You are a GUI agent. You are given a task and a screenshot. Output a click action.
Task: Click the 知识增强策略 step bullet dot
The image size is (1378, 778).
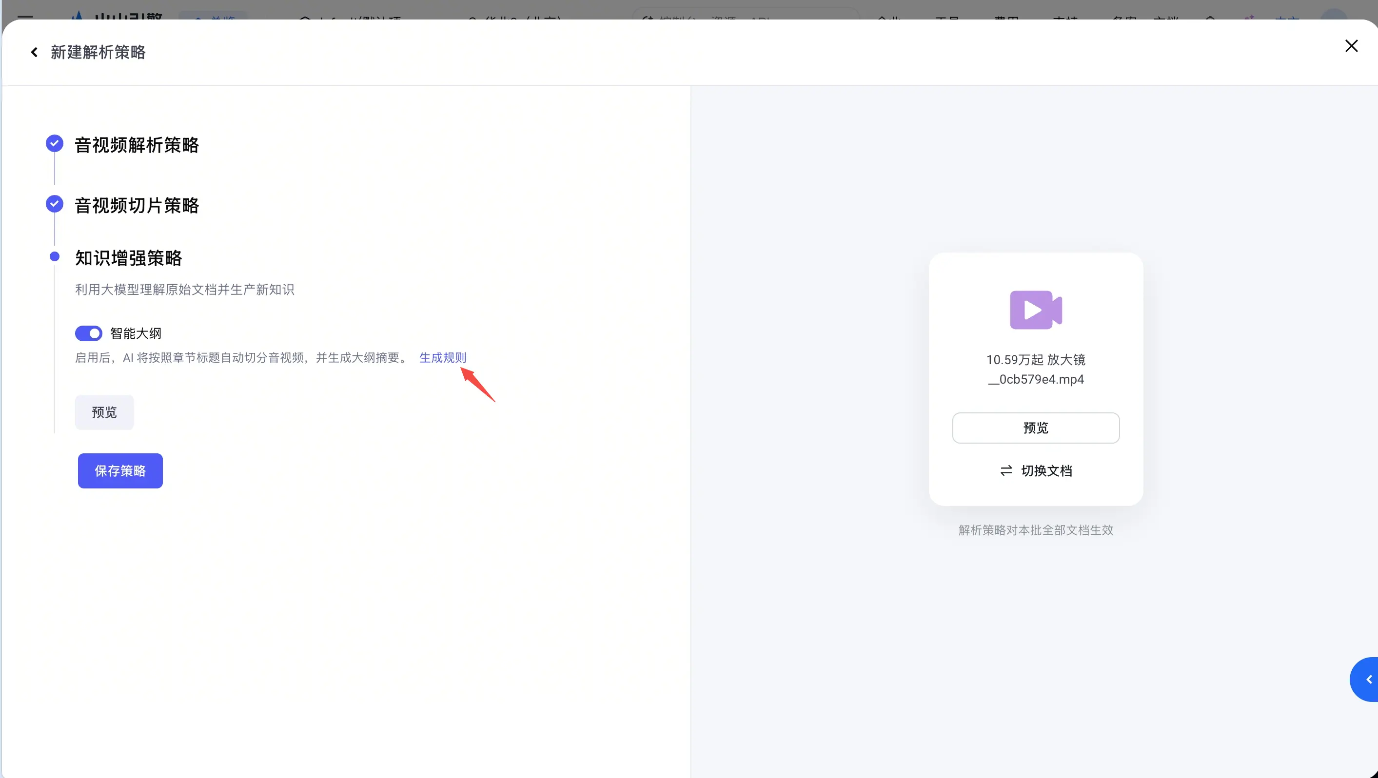(x=55, y=257)
